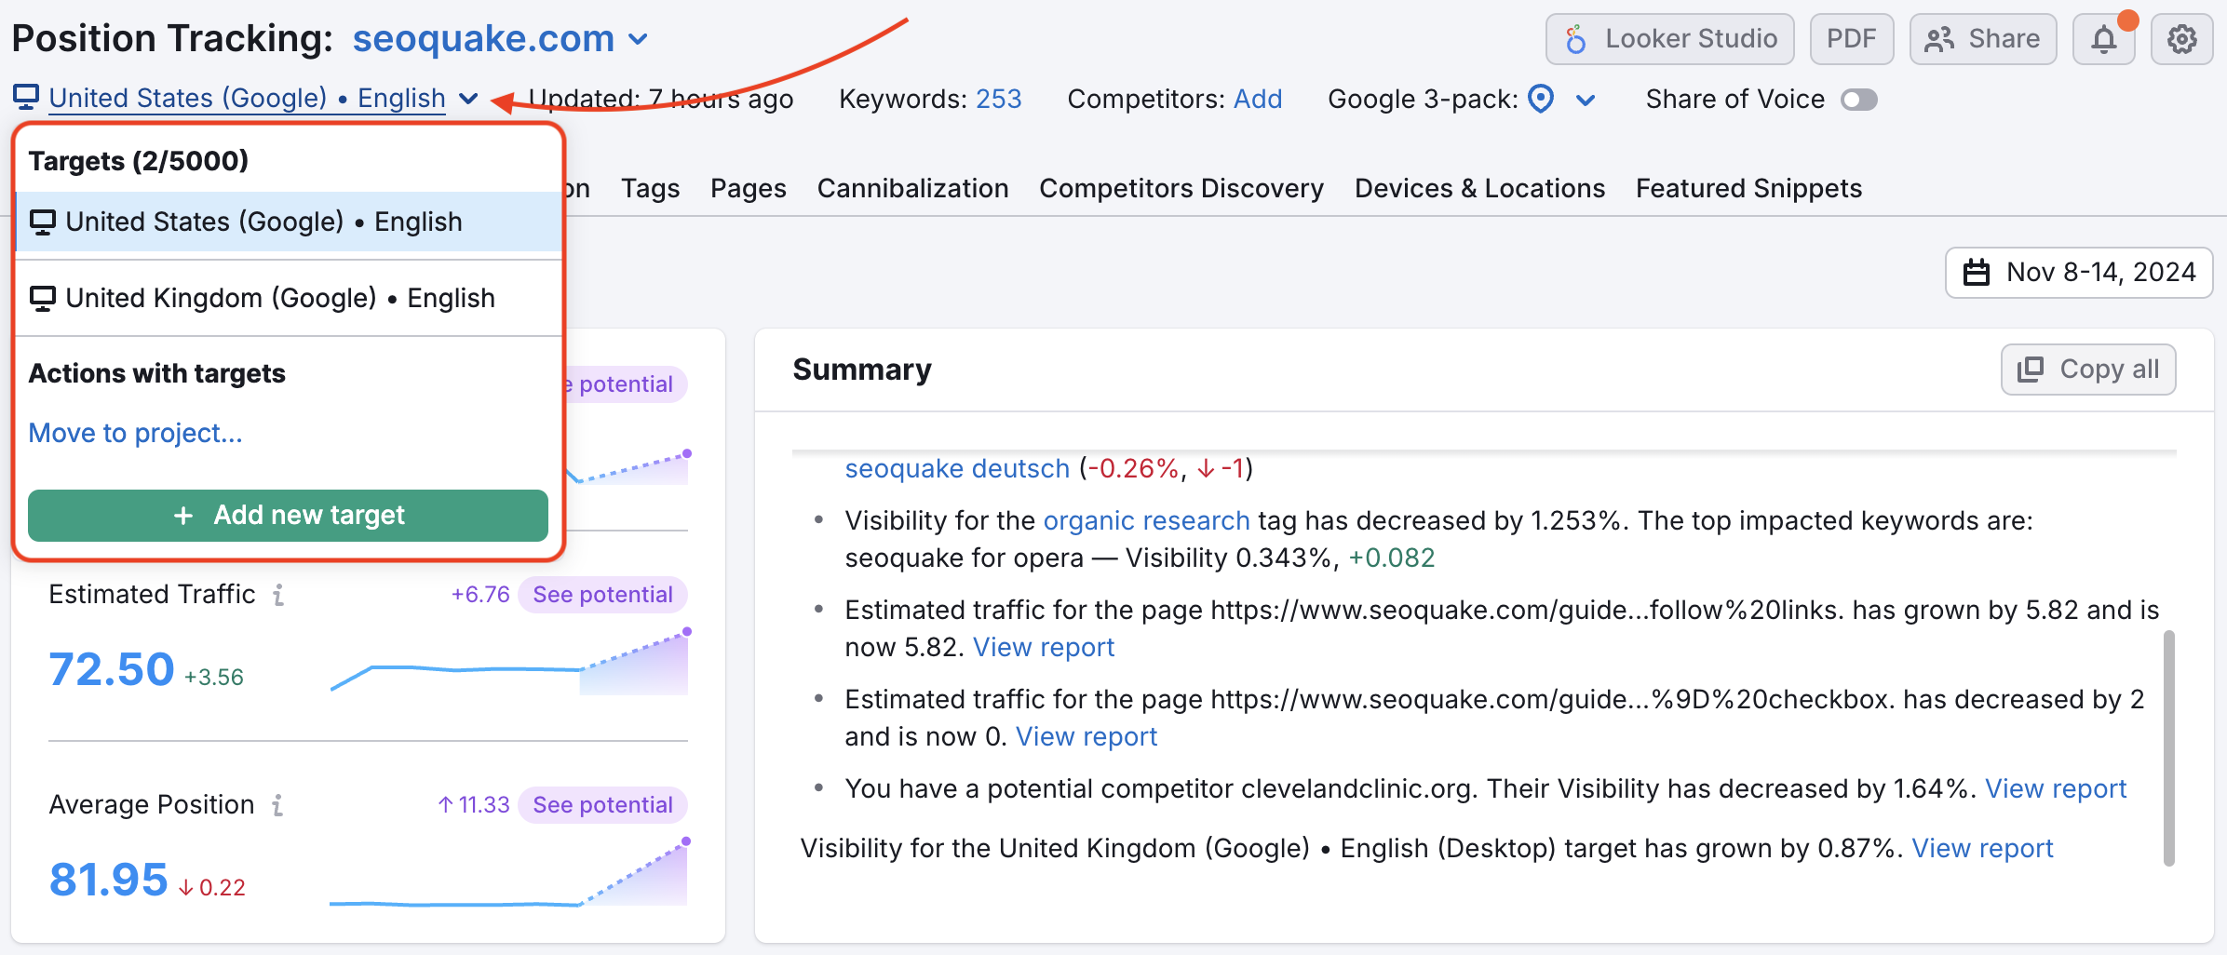Open the Featured Snippets tab

click(x=1748, y=188)
